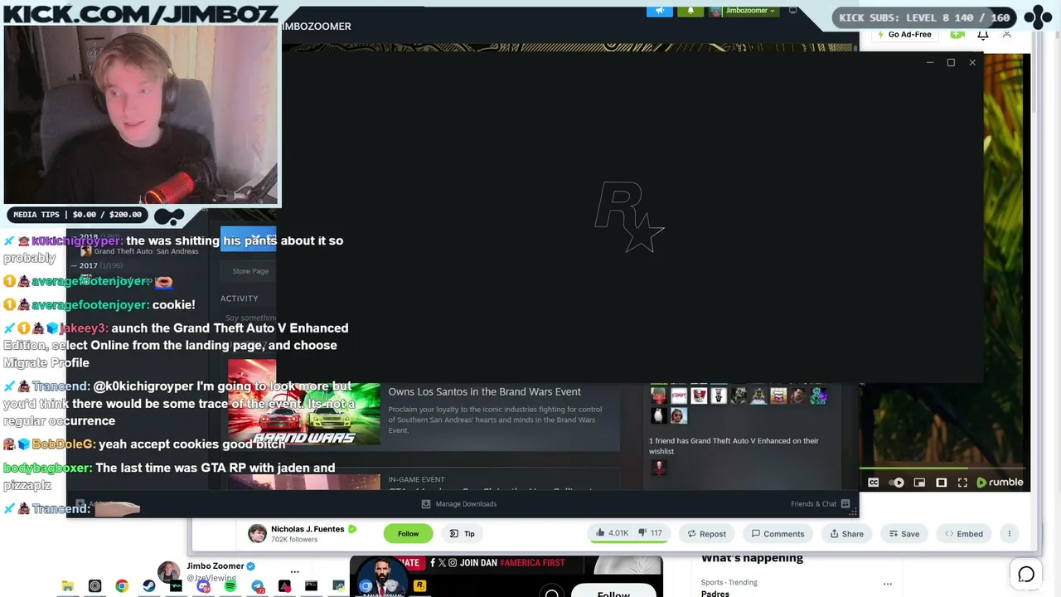
Task: Click the Embed button
Action: pos(964,534)
